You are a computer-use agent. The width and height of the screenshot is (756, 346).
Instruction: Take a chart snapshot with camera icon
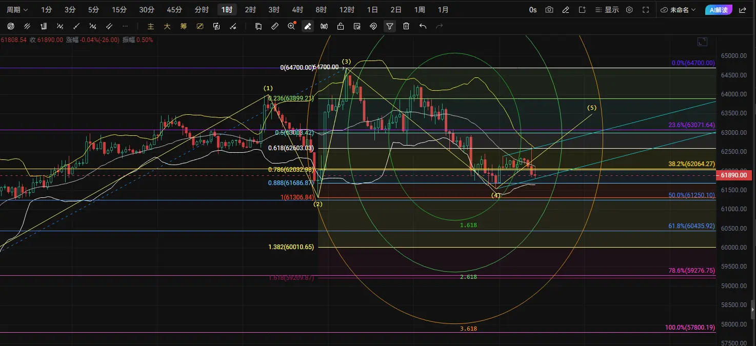click(549, 10)
